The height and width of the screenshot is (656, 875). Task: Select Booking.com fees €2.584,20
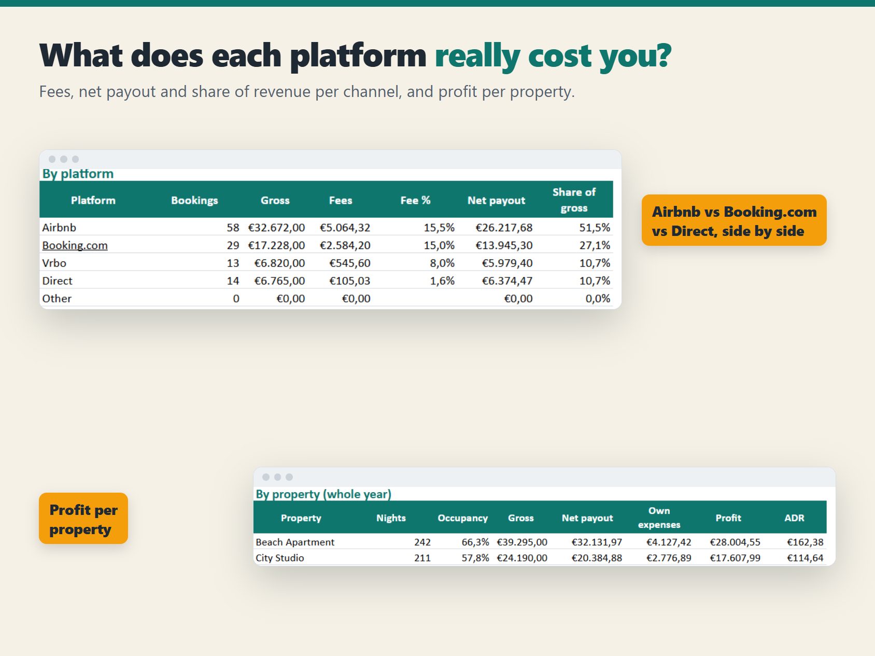click(x=345, y=245)
